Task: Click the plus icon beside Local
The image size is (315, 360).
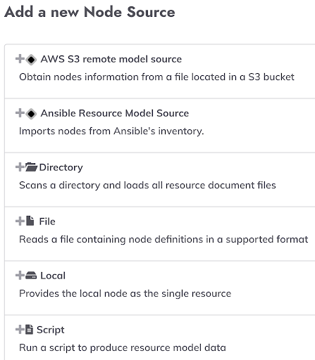Action: (20, 276)
